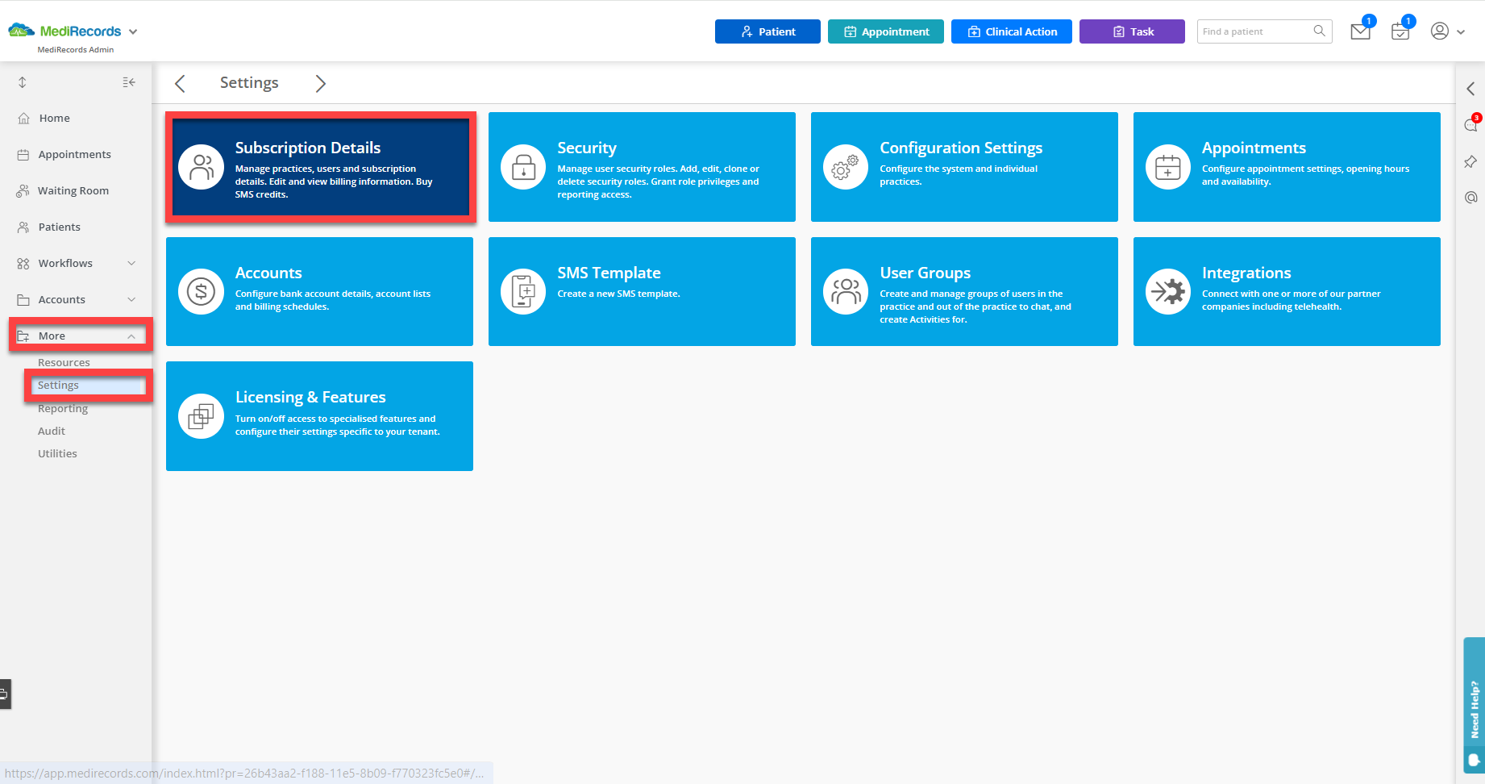
Task: Go to Home in sidebar
Action: [54, 118]
